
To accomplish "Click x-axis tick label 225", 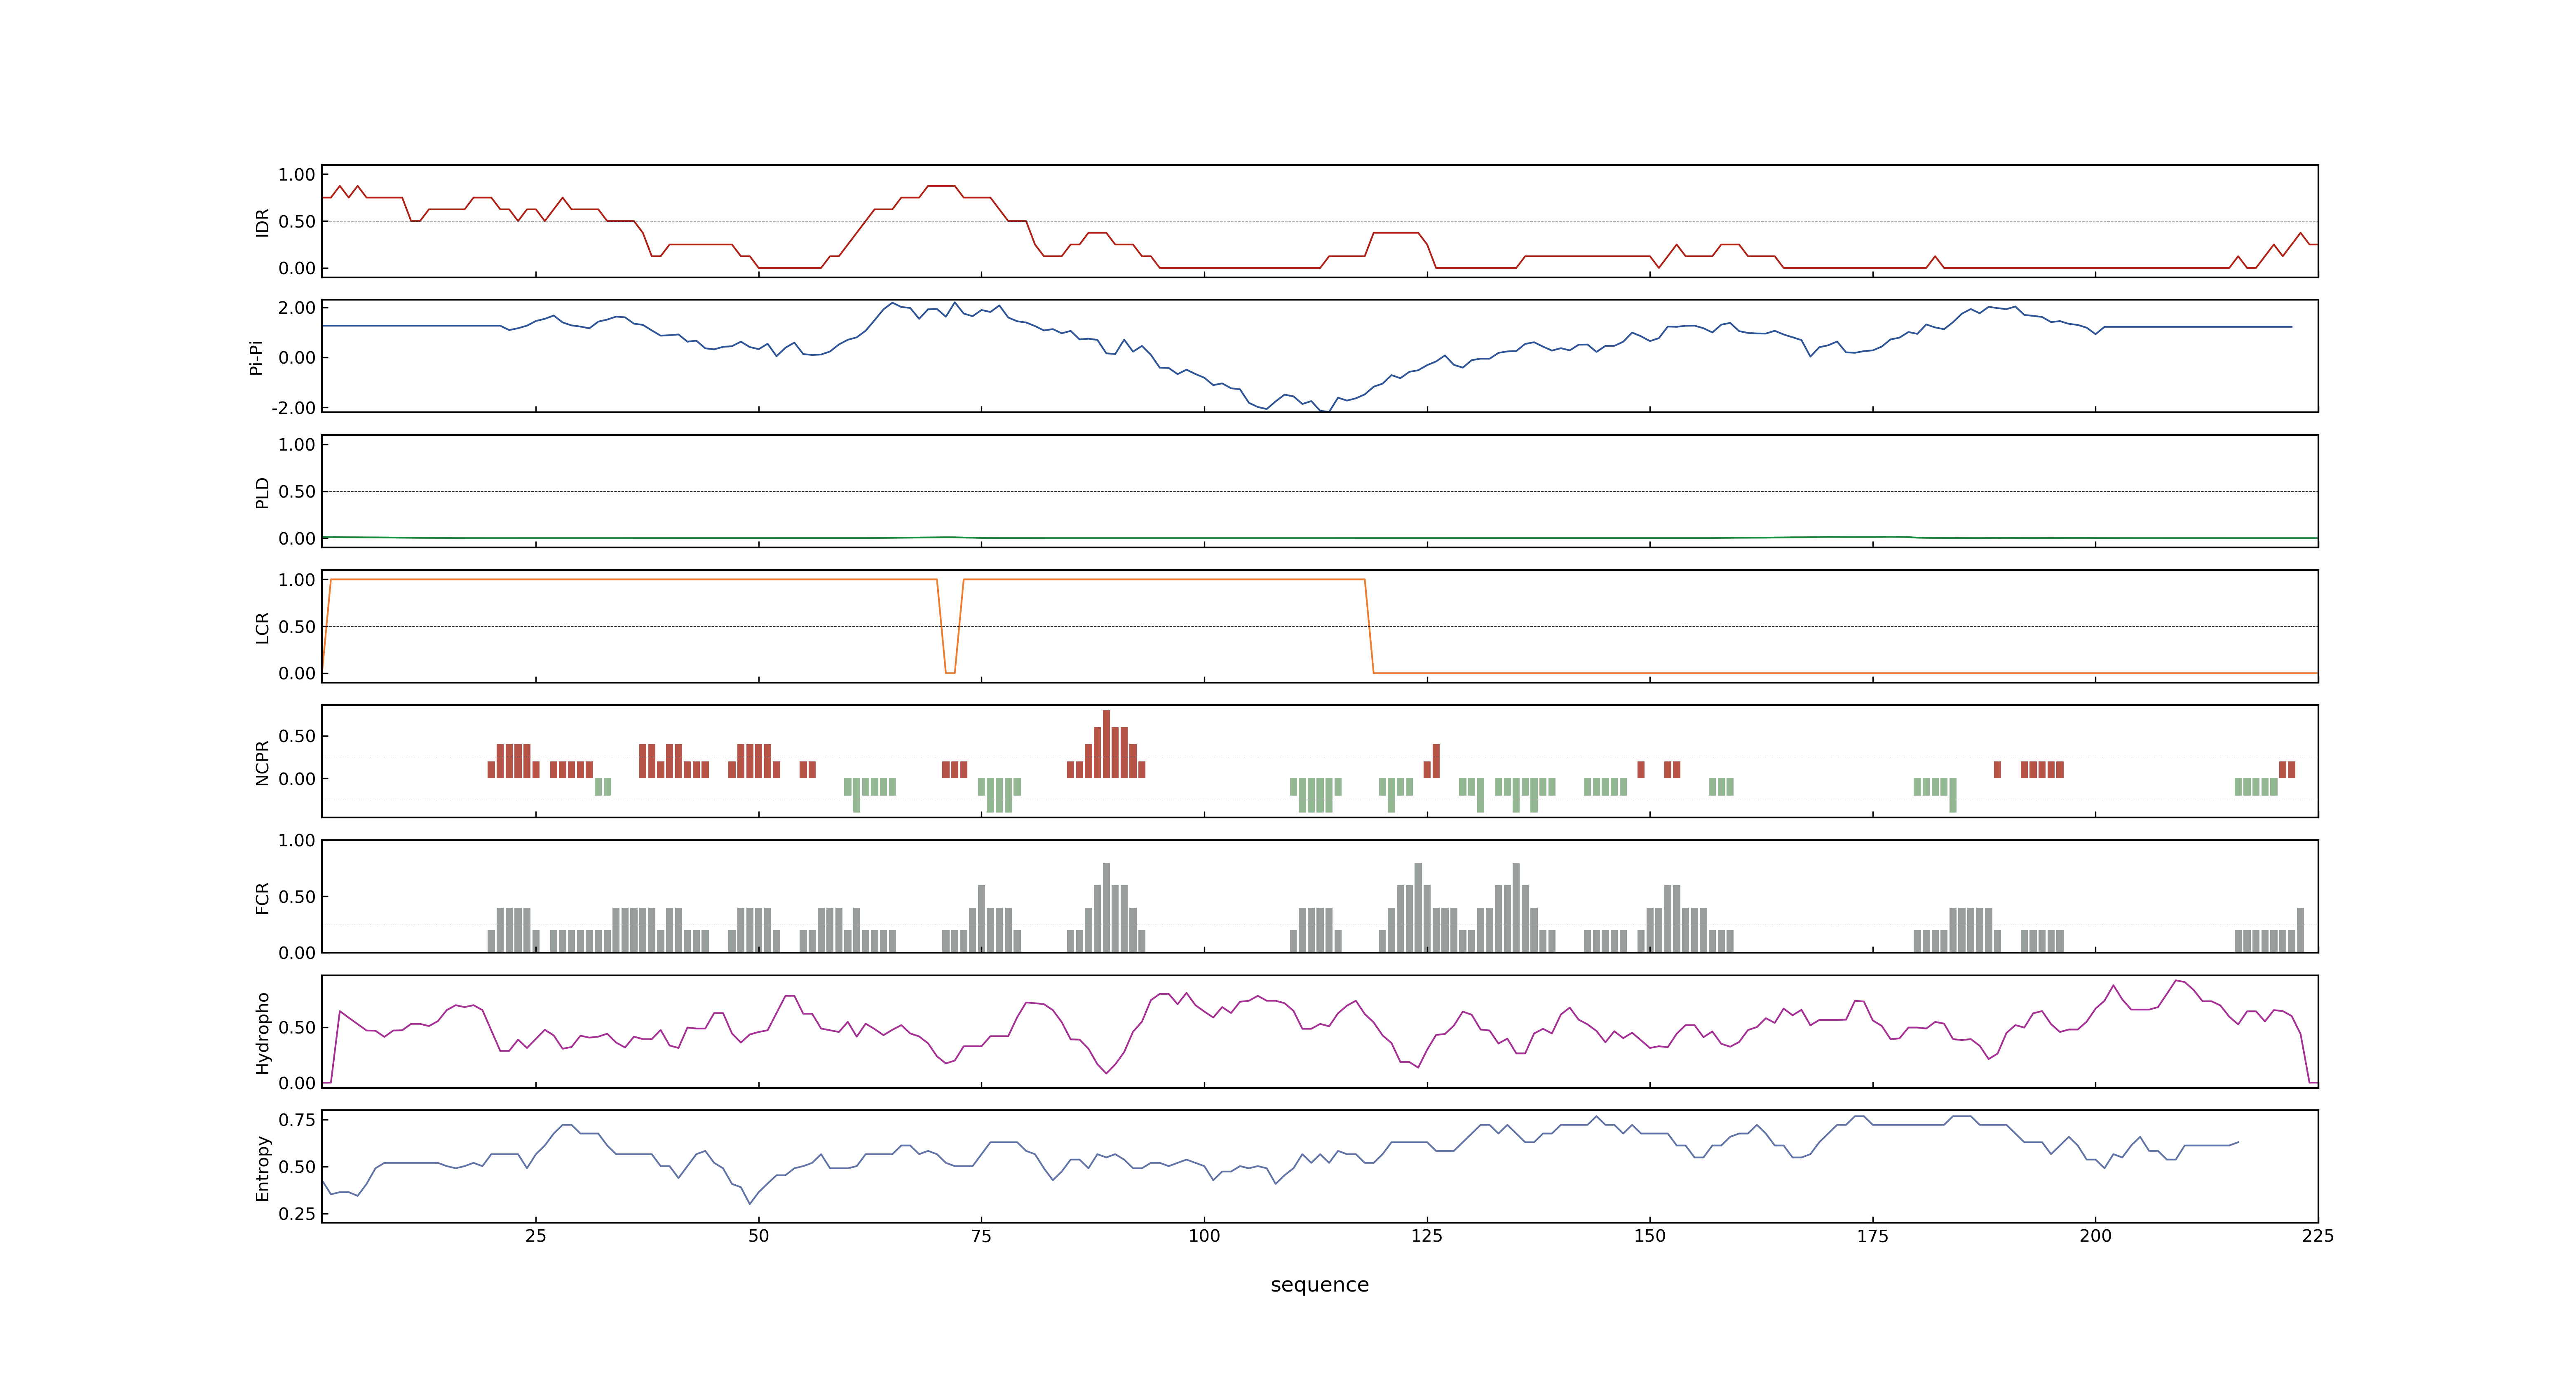I will tap(2318, 1235).
